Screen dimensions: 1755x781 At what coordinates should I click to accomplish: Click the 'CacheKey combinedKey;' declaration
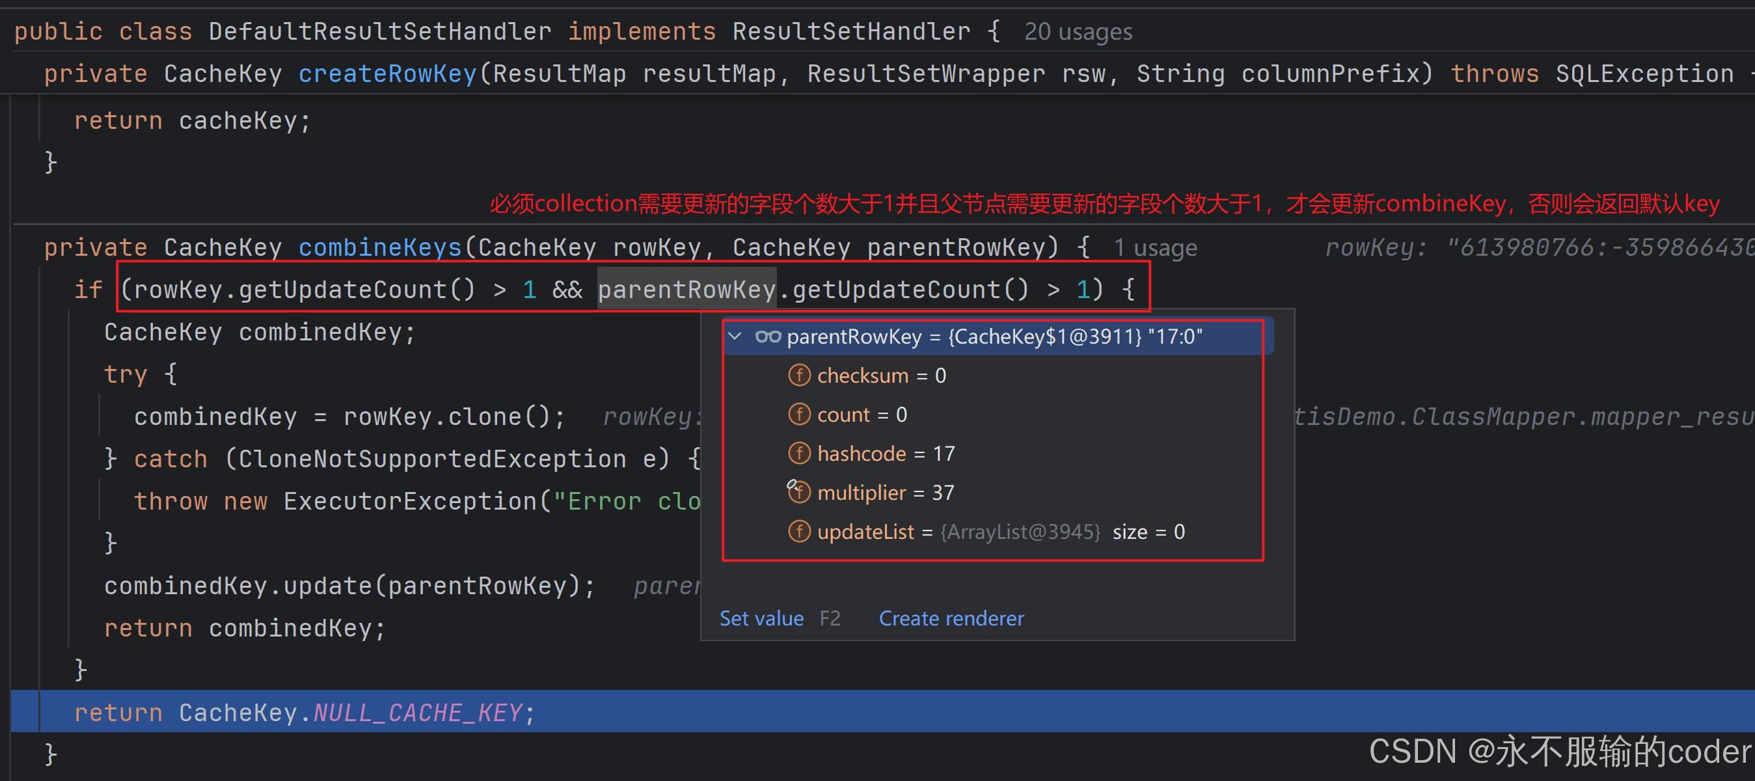click(260, 332)
